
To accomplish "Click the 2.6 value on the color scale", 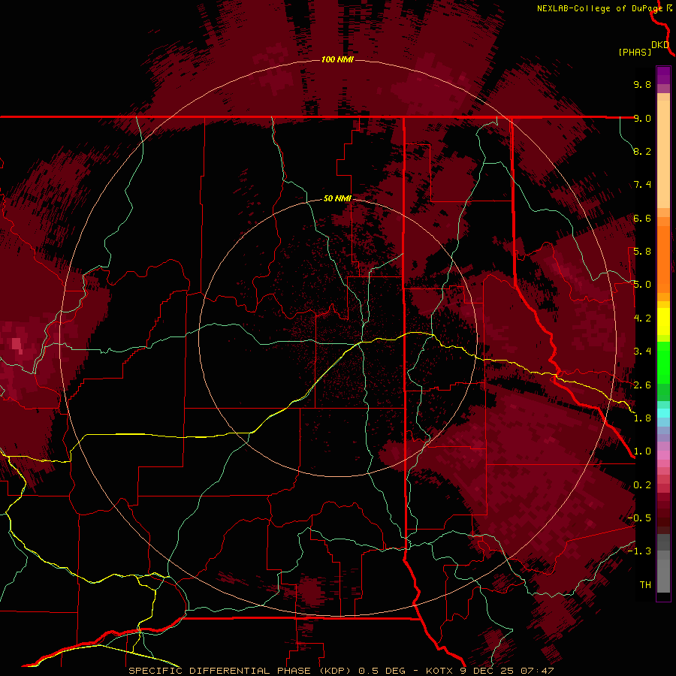I will [x=642, y=385].
